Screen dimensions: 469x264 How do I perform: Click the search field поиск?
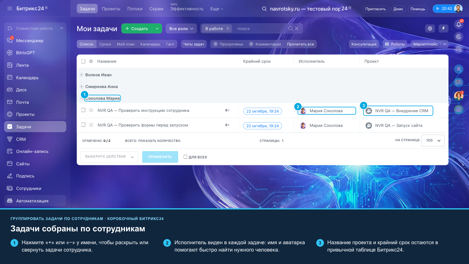pos(260,29)
